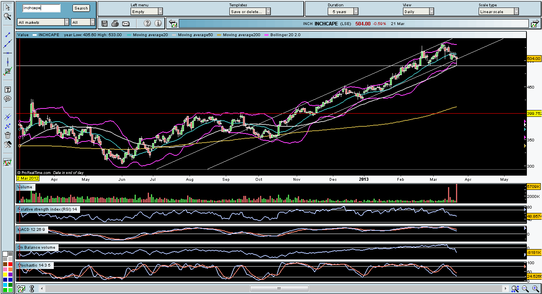The image size is (542, 294).
Task: Click the '2 Mar 2012' date label
Action: 27,178
